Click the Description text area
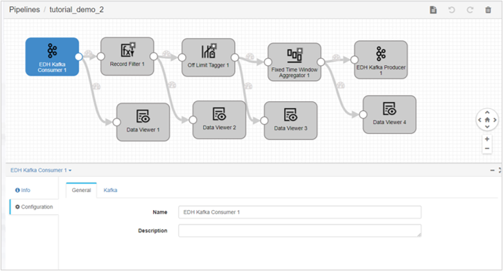The height and width of the screenshot is (271, 503). [299, 231]
